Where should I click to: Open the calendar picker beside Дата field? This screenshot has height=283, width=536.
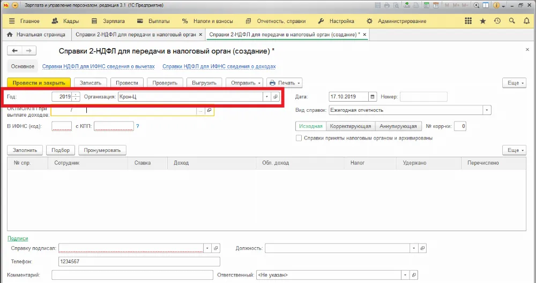tap(373, 97)
